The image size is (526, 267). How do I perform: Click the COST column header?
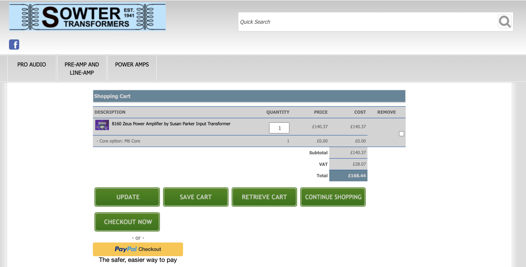click(x=360, y=112)
